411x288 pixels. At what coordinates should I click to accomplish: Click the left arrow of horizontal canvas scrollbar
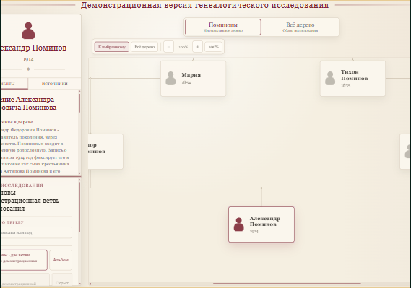(x=90, y=284)
